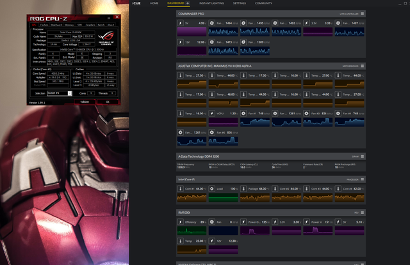This screenshot has width=410, height=265.
Task: Click the Power Out 135 icon
Action: point(243,222)
